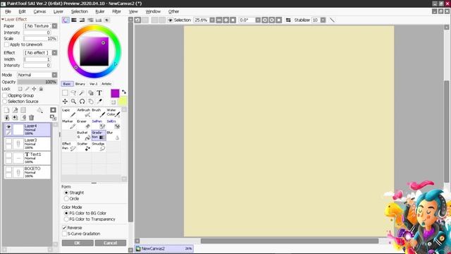Select the Water Color brush
This screenshot has width=451, height=254.
(113, 113)
